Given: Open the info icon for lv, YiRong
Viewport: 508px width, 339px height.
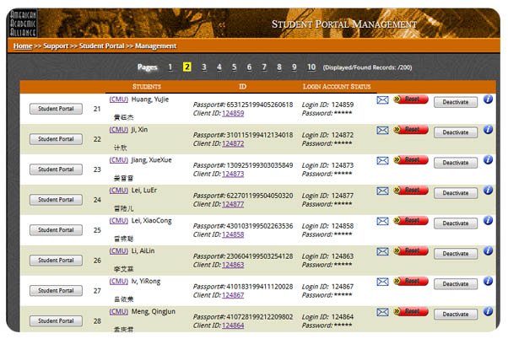Looking at the screenshot, I should coord(488,281).
